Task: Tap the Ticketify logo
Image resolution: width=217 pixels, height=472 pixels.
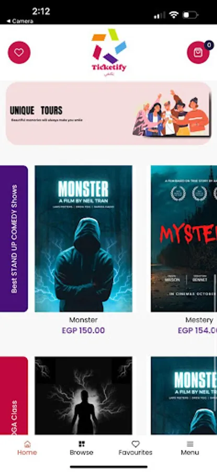Action: (x=109, y=52)
